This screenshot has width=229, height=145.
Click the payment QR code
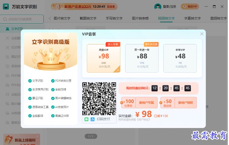tap(99, 99)
